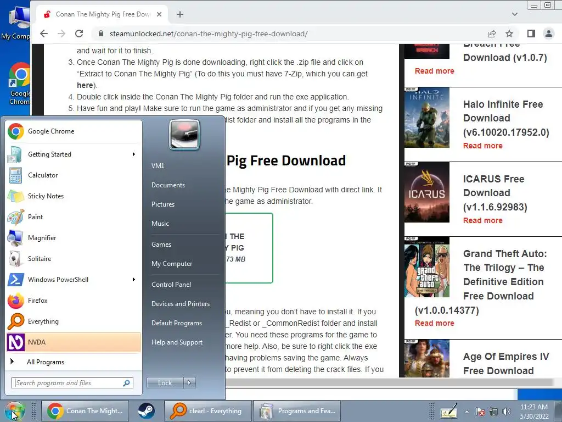
Task: Open My Computer from Start menu
Action: coord(172,264)
